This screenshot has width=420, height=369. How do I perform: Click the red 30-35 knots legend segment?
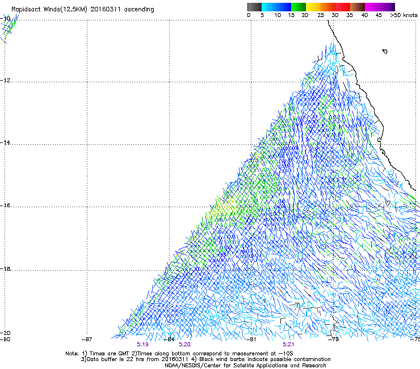pyautogui.click(x=343, y=7)
